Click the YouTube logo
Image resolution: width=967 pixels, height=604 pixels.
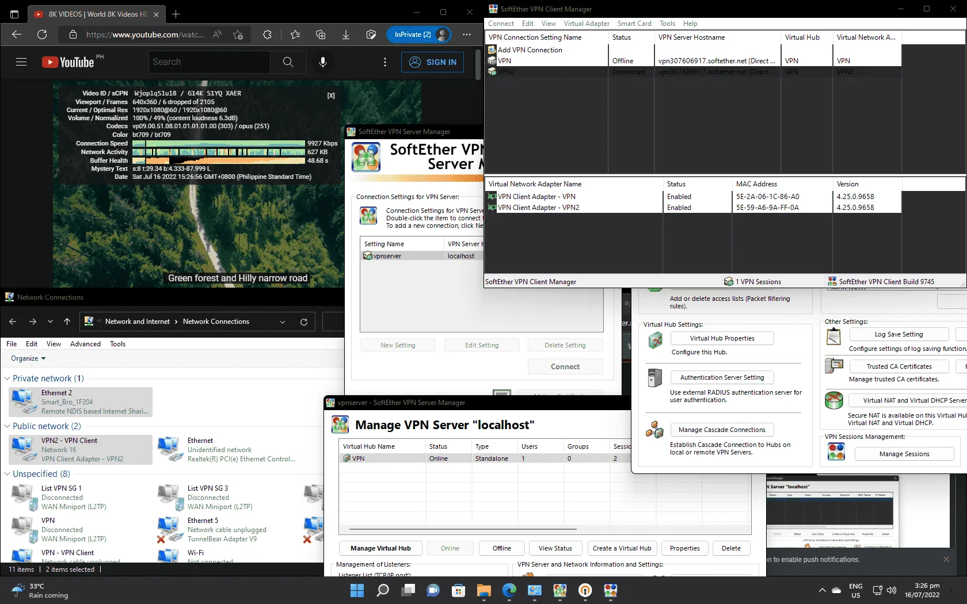(68, 62)
